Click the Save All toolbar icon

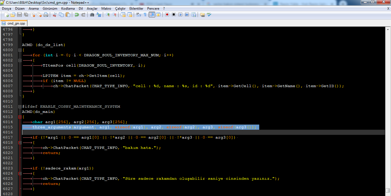tap(26, 15)
